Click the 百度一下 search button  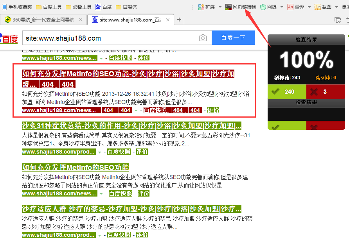pyautogui.click(x=233, y=38)
